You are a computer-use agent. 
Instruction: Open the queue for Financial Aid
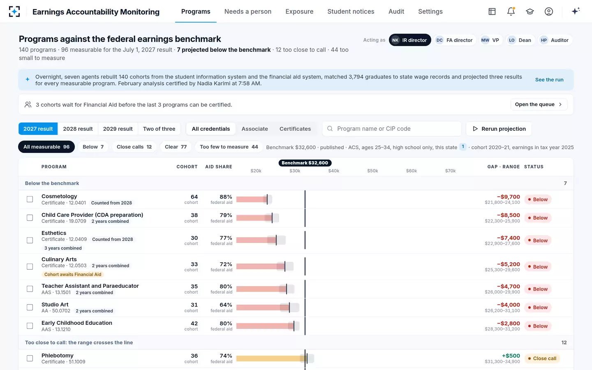[x=539, y=104]
